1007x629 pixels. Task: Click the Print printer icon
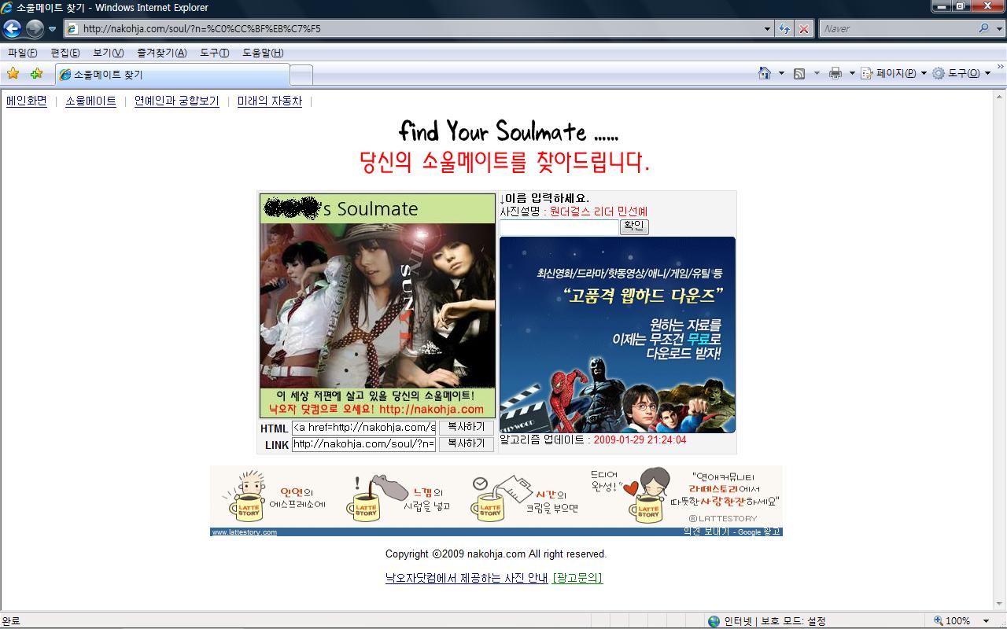835,73
